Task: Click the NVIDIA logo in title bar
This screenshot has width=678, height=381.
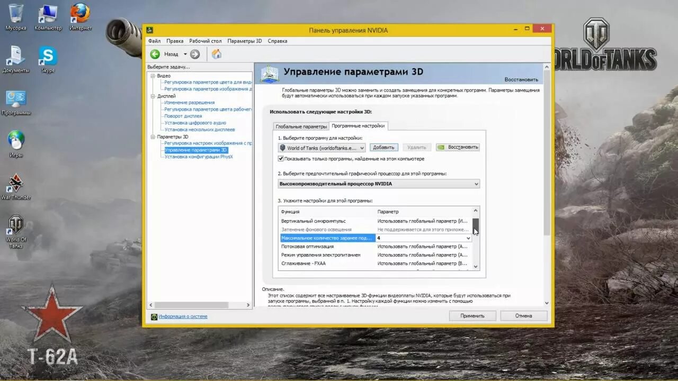Action: click(x=150, y=30)
